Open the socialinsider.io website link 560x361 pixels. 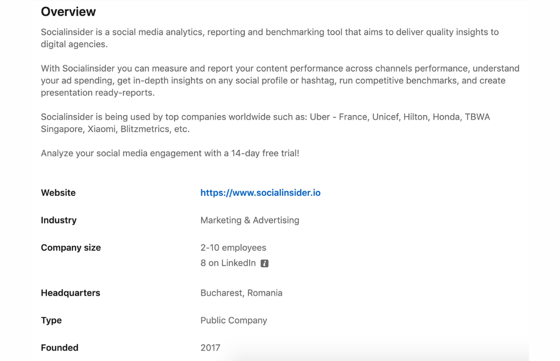pos(260,193)
